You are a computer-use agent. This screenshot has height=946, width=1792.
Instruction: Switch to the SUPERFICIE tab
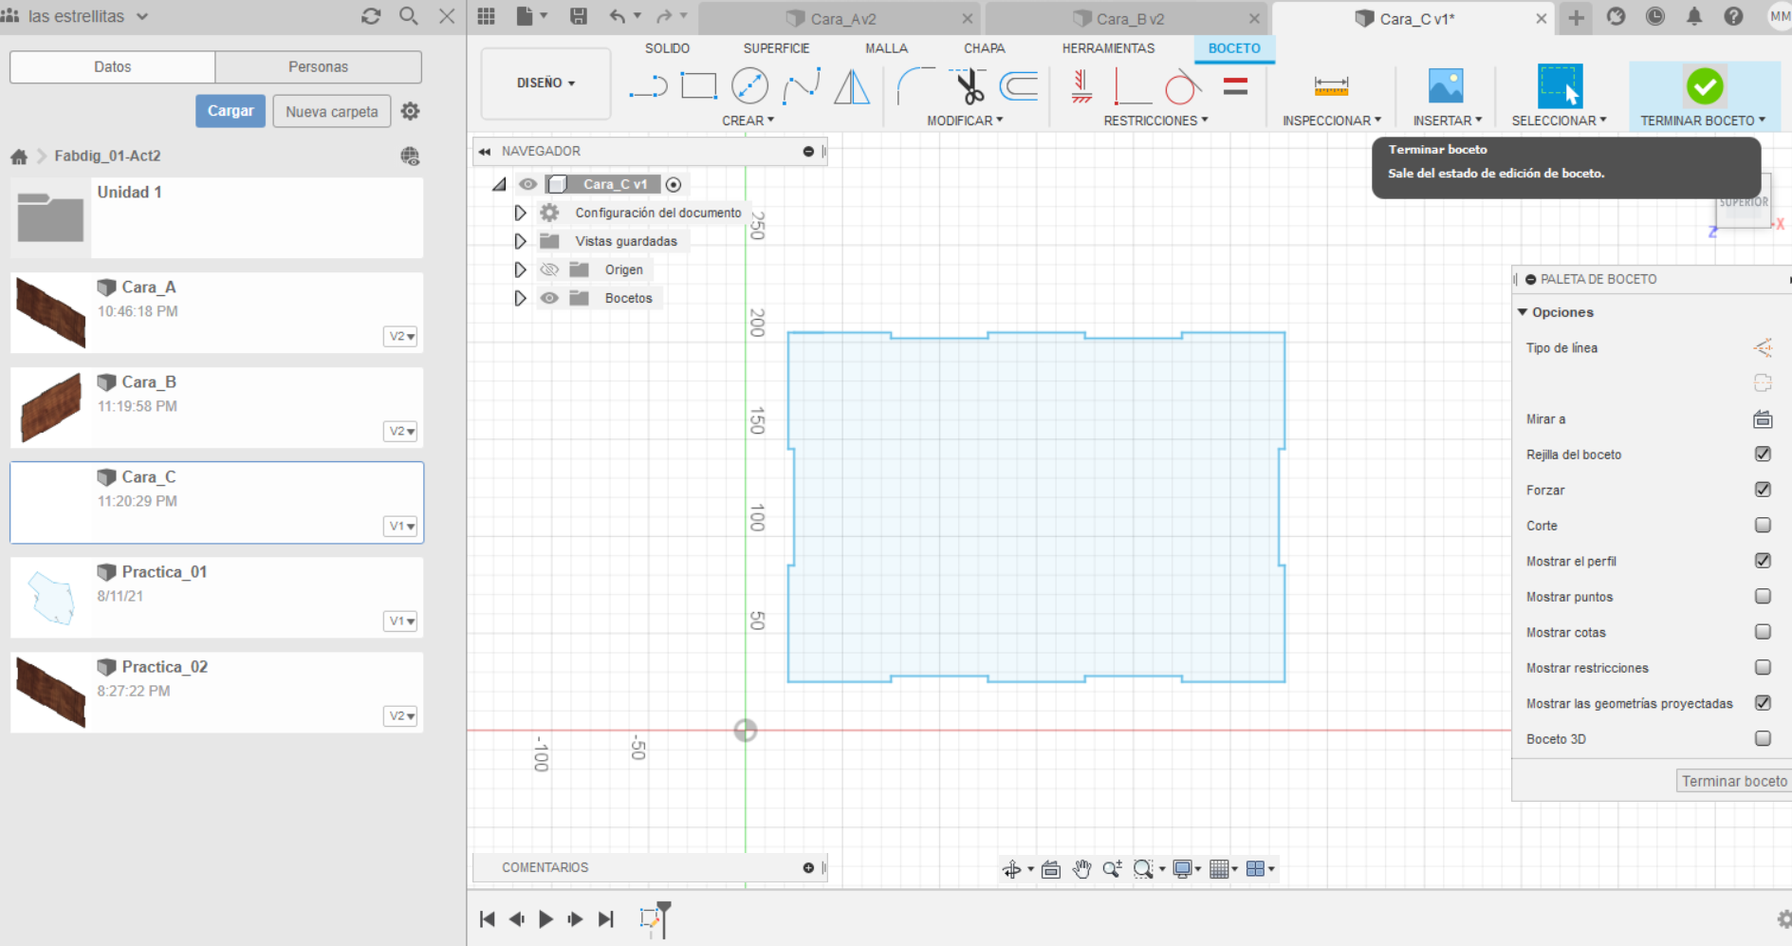coord(776,48)
